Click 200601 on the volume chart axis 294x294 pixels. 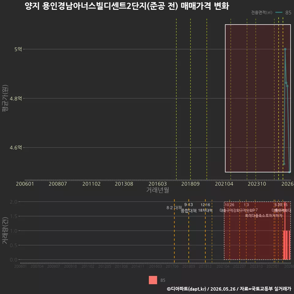[x=21, y=266]
